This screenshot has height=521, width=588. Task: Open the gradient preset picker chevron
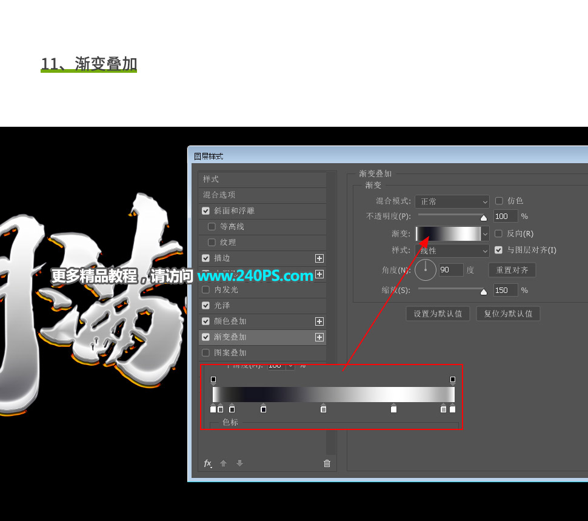click(484, 234)
